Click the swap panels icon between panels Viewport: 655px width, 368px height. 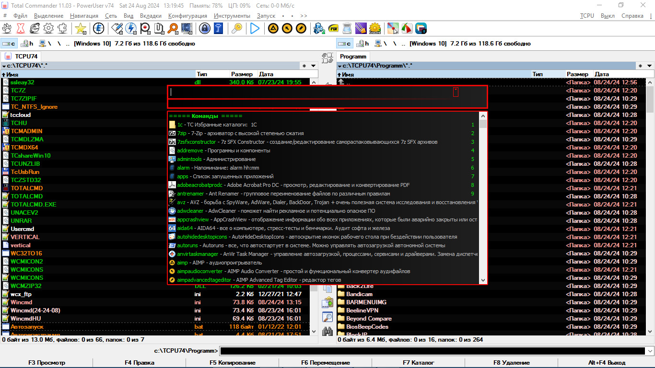pyautogui.click(x=327, y=58)
